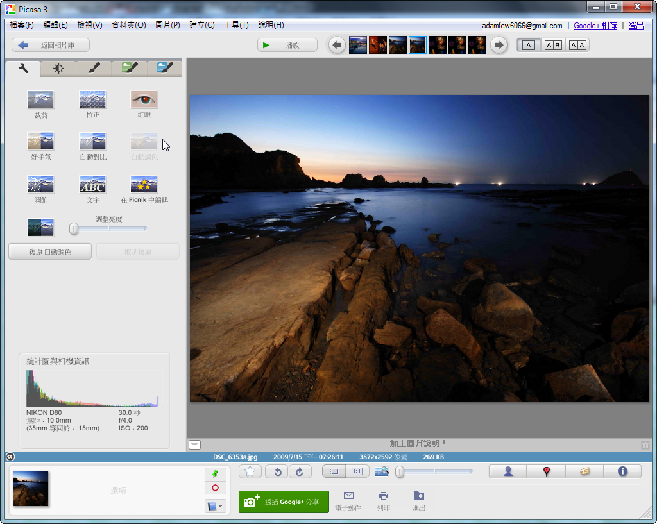Open the 文字 text tool
657x524 pixels.
pos(93,185)
